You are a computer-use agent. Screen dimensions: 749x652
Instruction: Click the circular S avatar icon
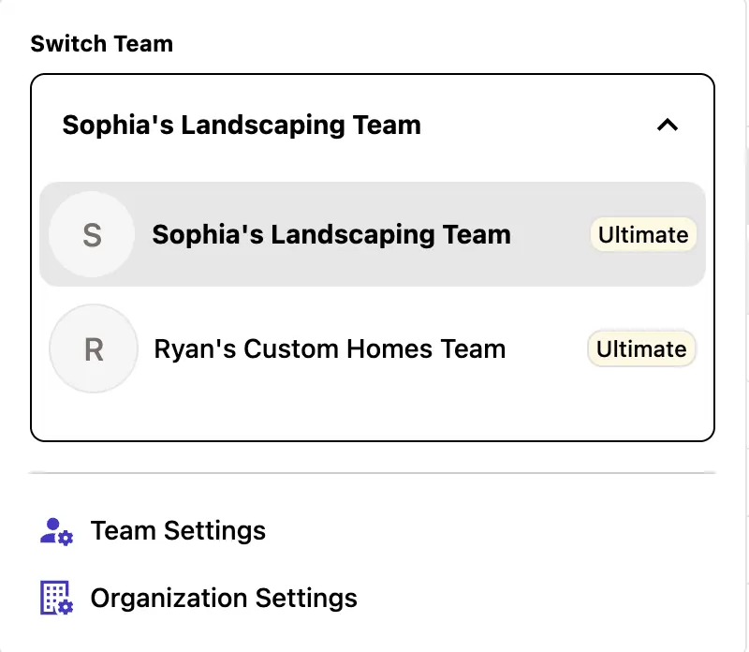point(92,234)
